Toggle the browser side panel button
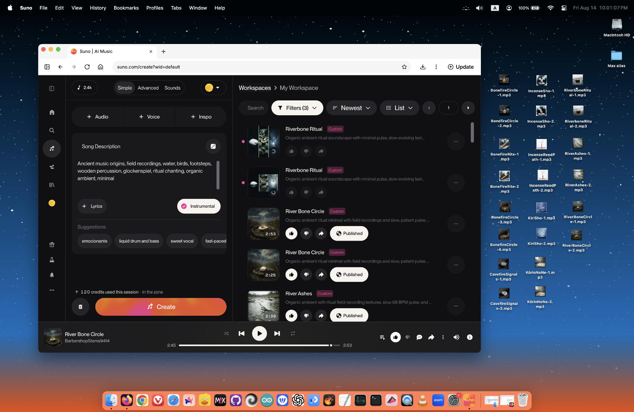Viewport: 634px width, 412px height. click(x=47, y=67)
